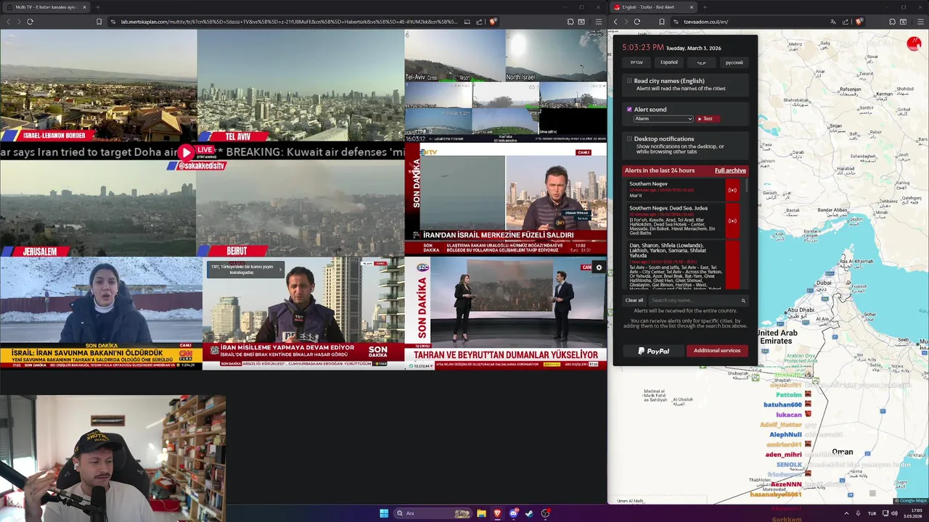Share the Multi TV page URL
Viewport: 929px width, 522px height.
coord(479,22)
